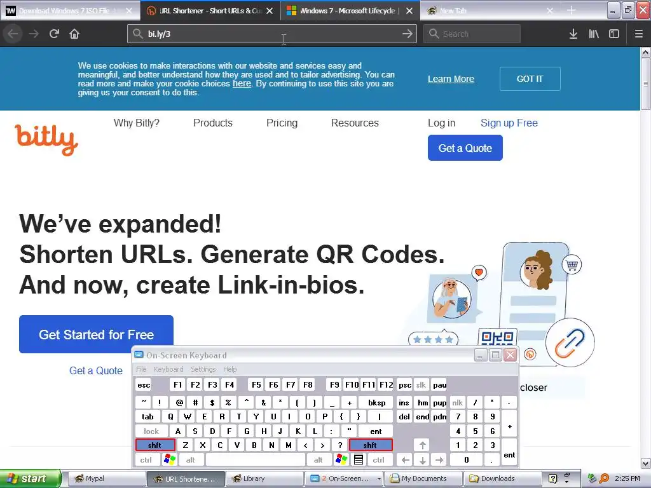Click the scrollbar down arrow
The width and height of the screenshot is (651, 488).
[646, 463]
